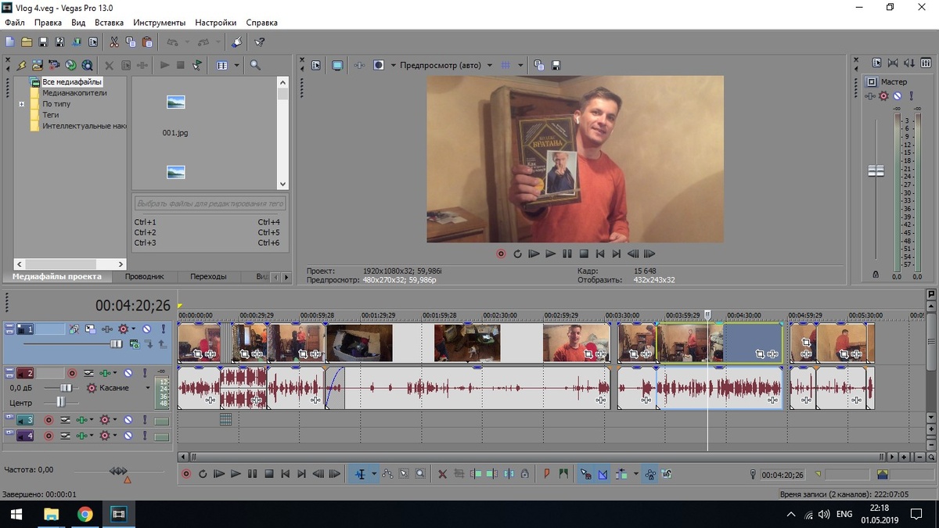Switch to the Проводник tab
Viewport: 939px width, 528px height.
click(x=146, y=276)
